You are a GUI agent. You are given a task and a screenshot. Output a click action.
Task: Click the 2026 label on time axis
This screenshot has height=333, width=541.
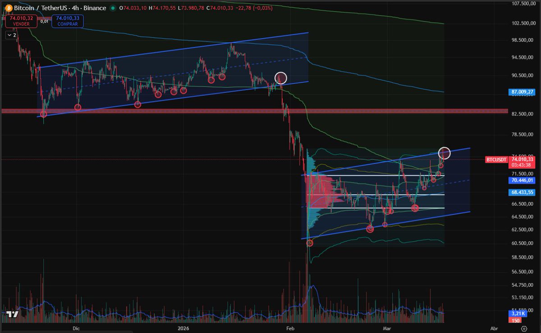183,328
